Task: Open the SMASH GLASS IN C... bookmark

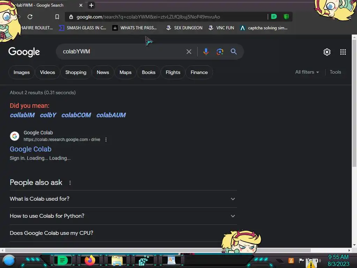Action: pos(82,28)
